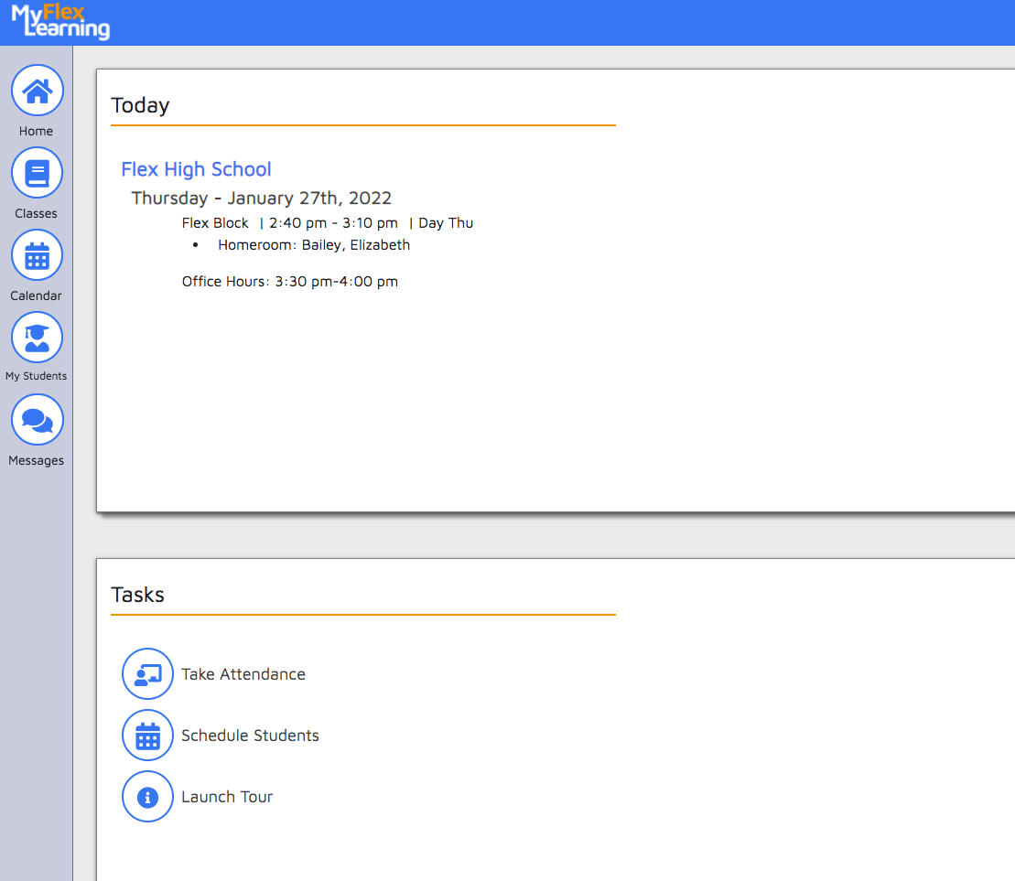The width and height of the screenshot is (1015, 881).
Task: Start the Launch Tour
Action: (x=226, y=797)
